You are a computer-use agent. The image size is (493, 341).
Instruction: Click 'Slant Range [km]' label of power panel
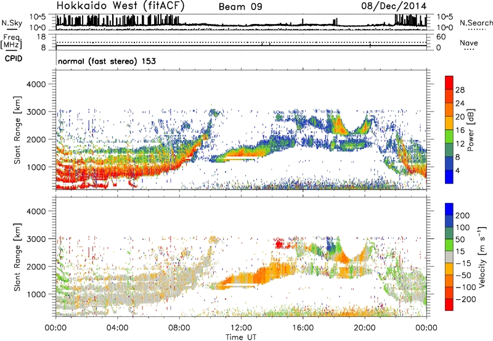[18, 130]
